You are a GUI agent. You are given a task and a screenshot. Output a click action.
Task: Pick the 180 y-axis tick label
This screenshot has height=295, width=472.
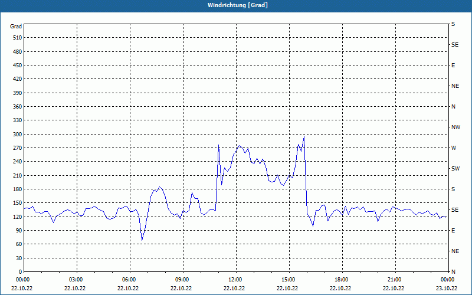[18, 189]
